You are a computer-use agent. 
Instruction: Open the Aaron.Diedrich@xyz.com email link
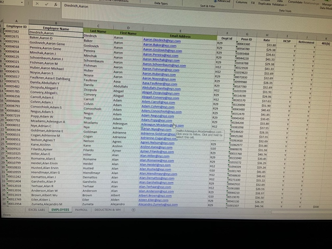(162, 40)
